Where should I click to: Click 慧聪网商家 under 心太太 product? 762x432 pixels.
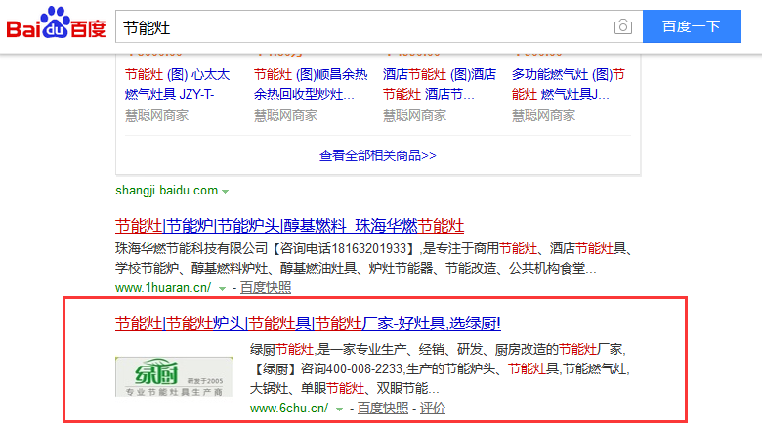tap(157, 115)
